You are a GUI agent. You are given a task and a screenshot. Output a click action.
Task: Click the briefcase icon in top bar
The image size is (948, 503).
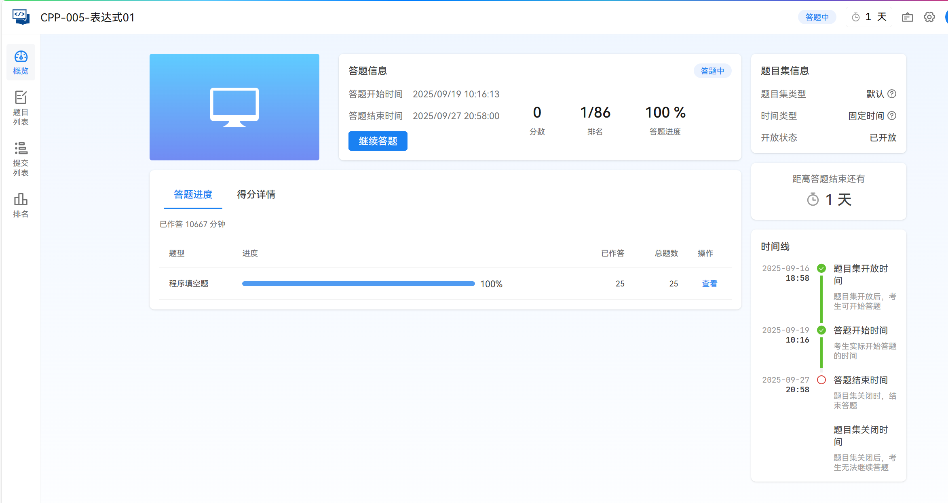coord(907,17)
